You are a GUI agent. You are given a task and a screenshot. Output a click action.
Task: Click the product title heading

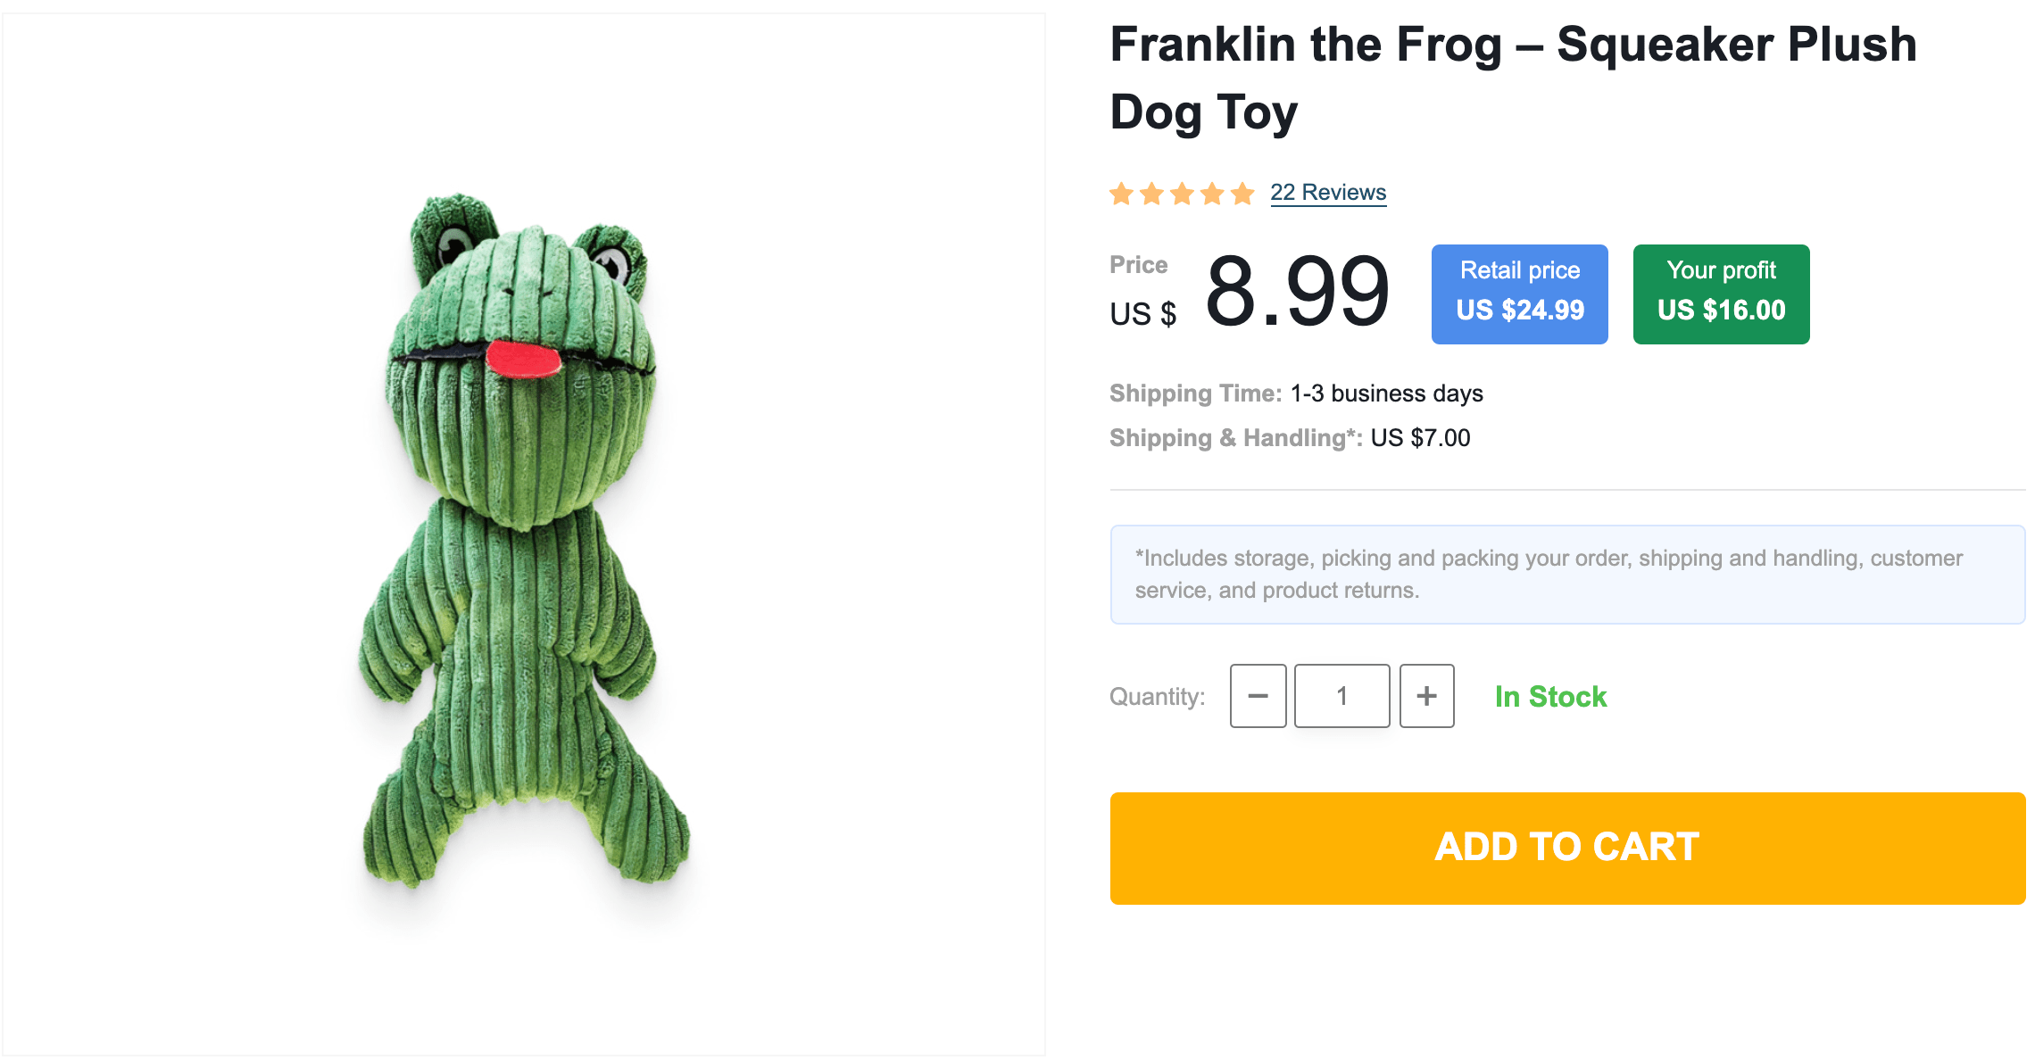click(x=1513, y=79)
